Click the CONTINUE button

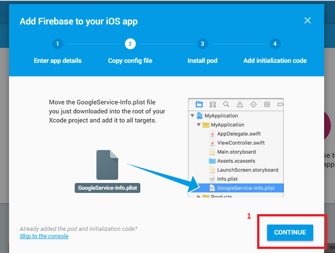tap(290, 232)
